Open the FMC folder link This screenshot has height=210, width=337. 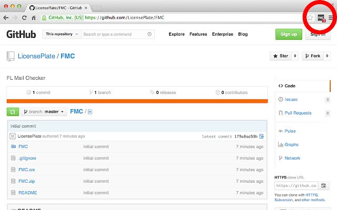(23, 146)
